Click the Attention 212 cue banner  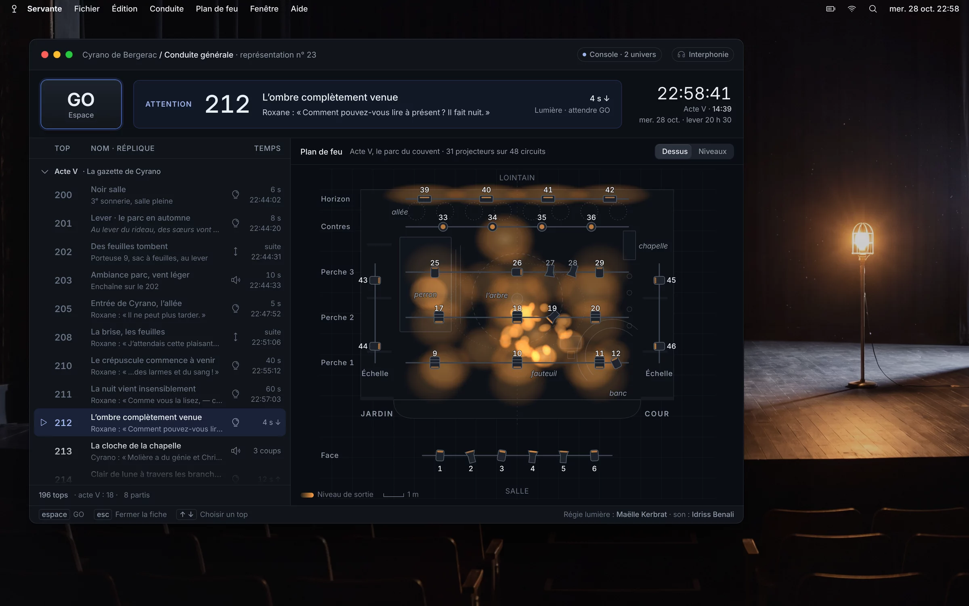377,104
